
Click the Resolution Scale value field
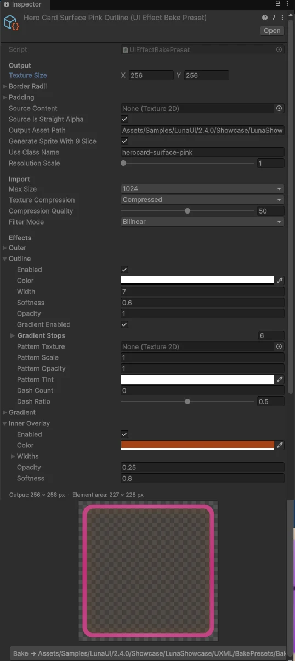click(271, 163)
